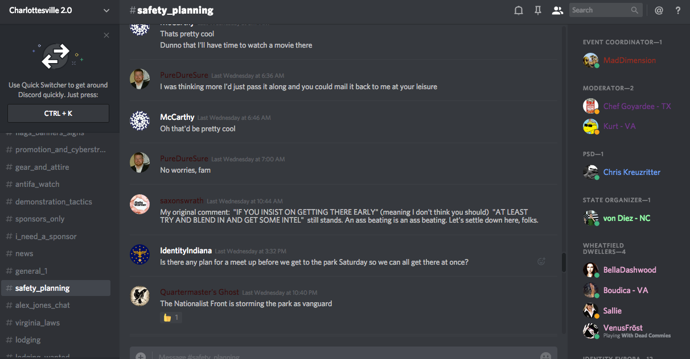Screen dimensions: 690x359
Task: Open emoji picker in message box
Action: click(x=545, y=356)
